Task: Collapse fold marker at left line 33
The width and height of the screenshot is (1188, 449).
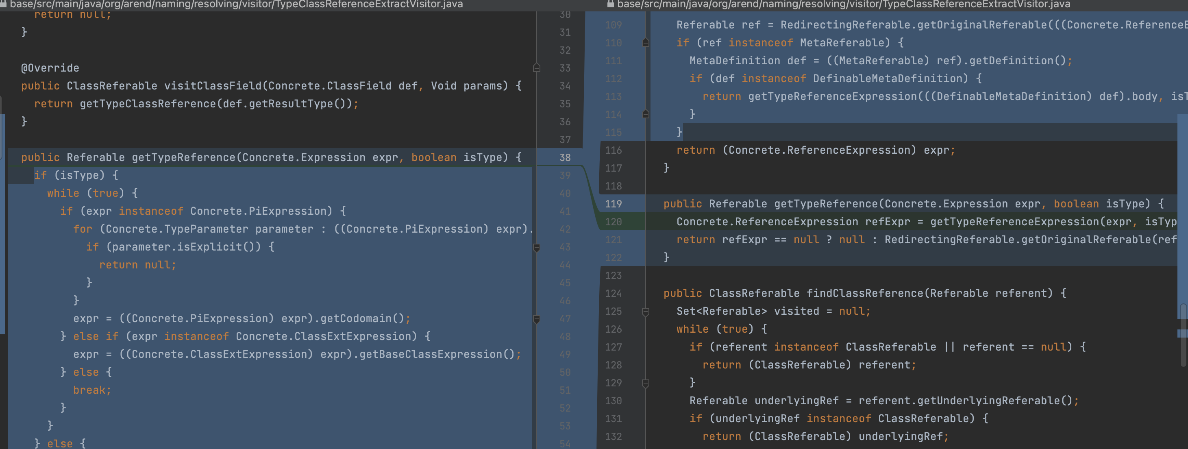Action: pyautogui.click(x=536, y=68)
